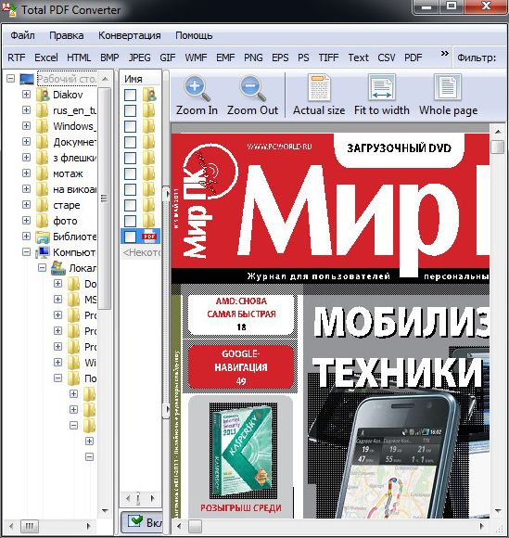This screenshot has height=538, width=509.
Task: Click the rus_en_tu folder icon
Action: point(43,110)
